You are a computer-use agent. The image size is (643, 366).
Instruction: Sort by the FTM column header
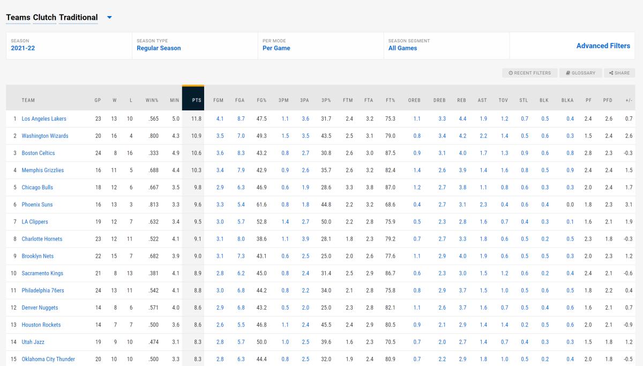tap(348, 100)
